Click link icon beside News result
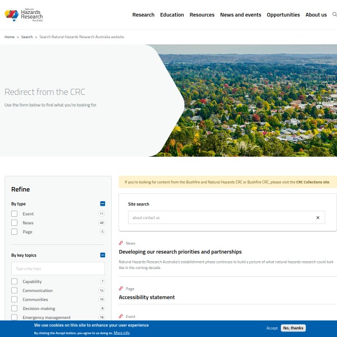Viewport: 337px width, 337px height. pos(121,243)
